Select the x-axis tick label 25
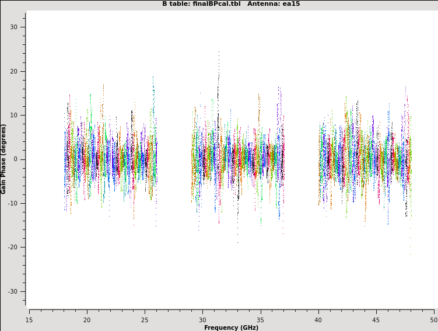The image size is (438, 331). click(145, 319)
